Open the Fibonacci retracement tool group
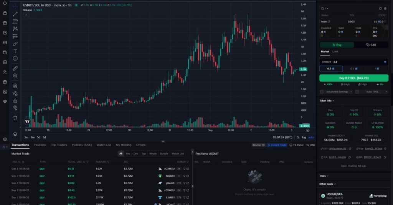Screen dimensions: 393x205 (x=15, y=21)
